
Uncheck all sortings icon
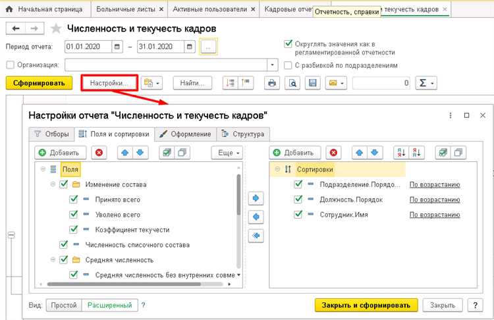pos(458,153)
